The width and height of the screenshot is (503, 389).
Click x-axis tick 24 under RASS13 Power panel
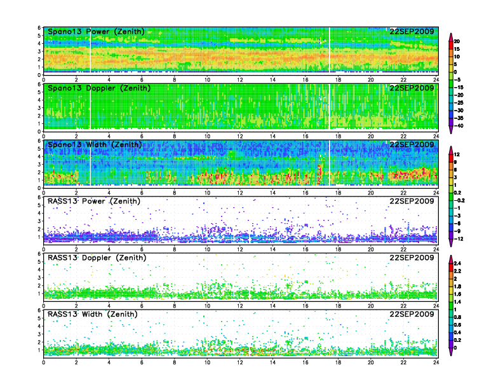pos(436,249)
